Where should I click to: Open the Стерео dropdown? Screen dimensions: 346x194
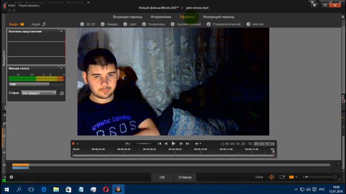(39, 93)
